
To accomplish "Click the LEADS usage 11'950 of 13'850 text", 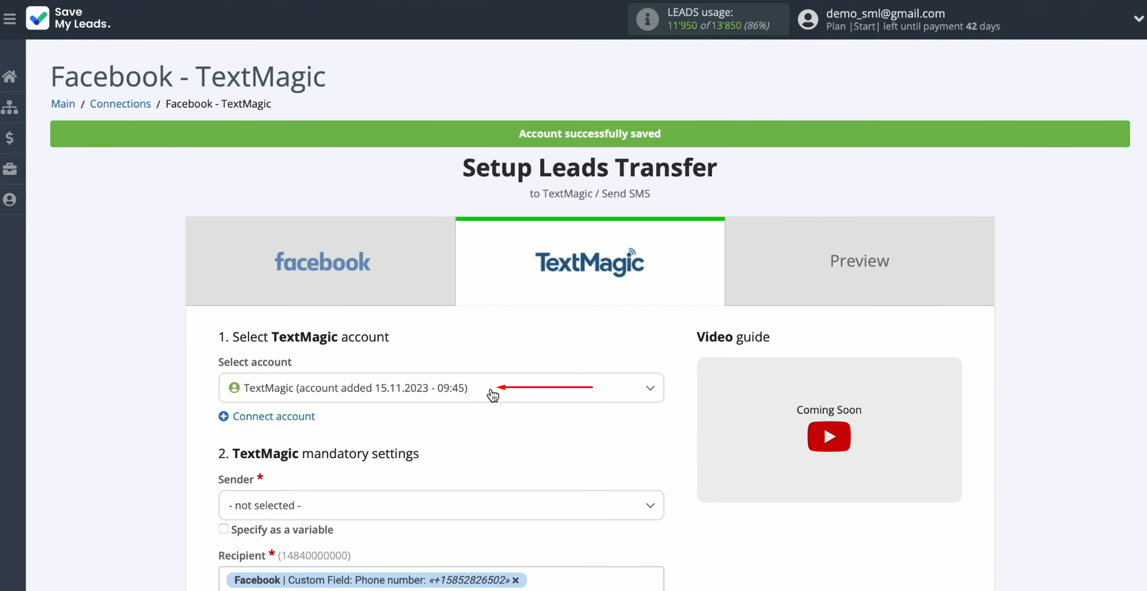I will (x=718, y=19).
